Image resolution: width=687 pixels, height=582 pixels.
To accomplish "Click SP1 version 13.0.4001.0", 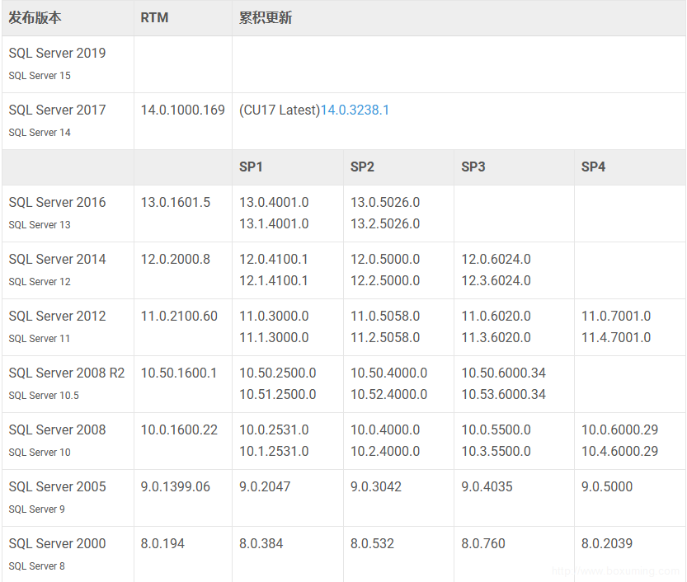I will tap(274, 202).
